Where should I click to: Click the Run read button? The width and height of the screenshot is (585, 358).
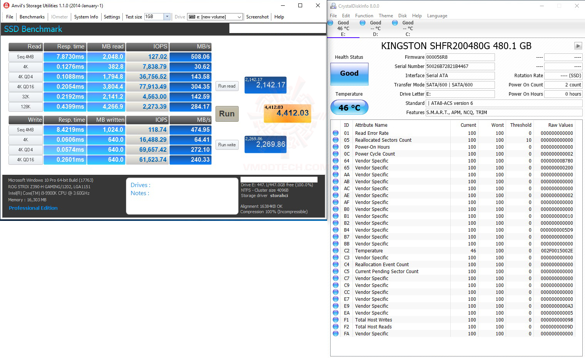click(227, 86)
